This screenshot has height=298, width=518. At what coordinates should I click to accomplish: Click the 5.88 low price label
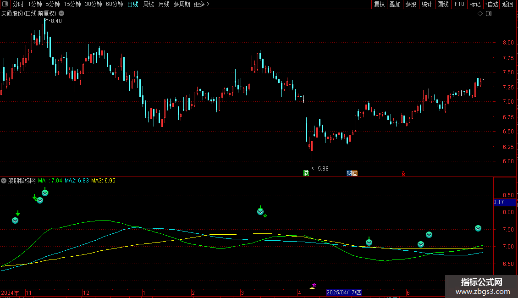[323, 169]
